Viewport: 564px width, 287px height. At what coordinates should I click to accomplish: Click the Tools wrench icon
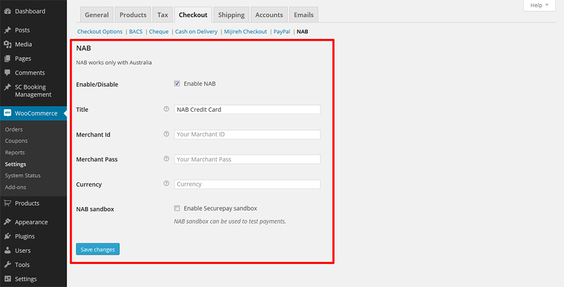tap(7, 264)
